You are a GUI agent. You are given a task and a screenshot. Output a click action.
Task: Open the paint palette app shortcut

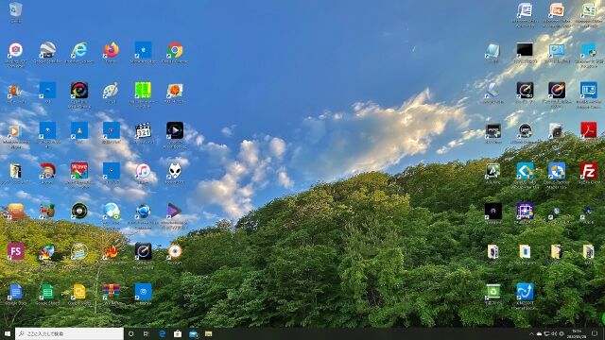click(112, 91)
